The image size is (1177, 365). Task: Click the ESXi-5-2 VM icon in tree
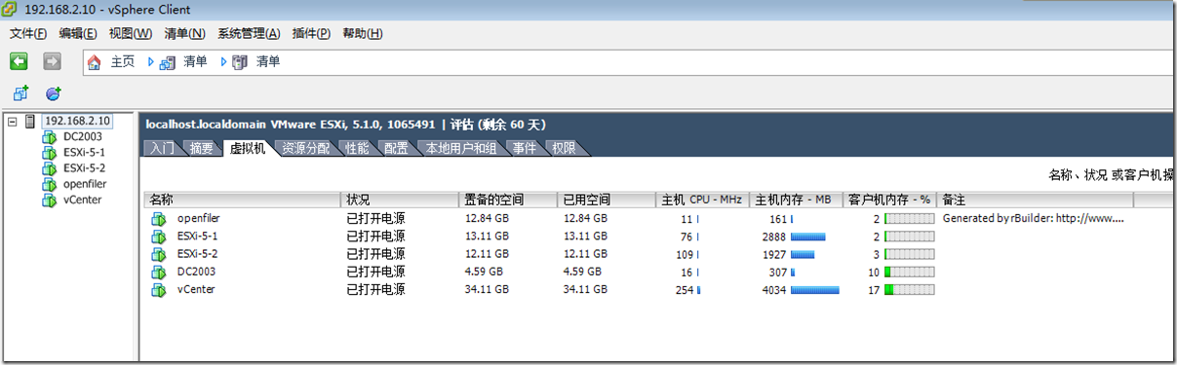click(x=50, y=168)
